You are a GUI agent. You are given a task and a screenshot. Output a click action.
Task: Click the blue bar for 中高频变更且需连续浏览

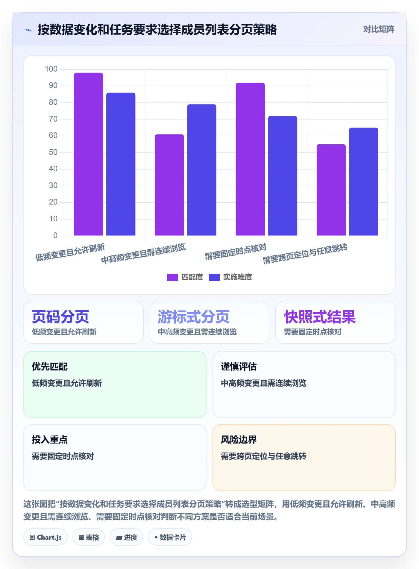(202, 170)
